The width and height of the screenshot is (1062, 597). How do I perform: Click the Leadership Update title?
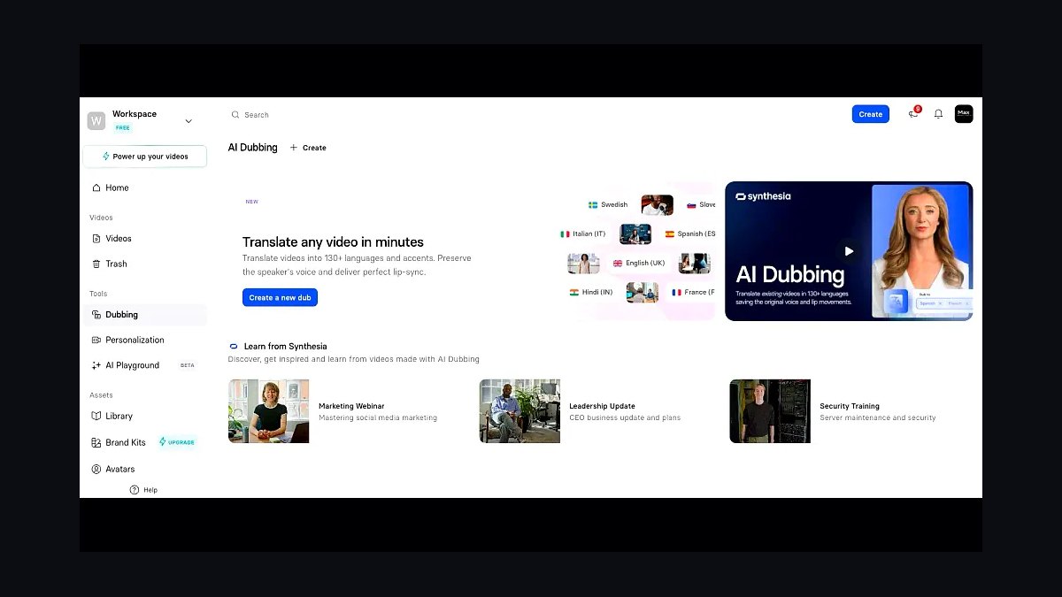coord(602,406)
